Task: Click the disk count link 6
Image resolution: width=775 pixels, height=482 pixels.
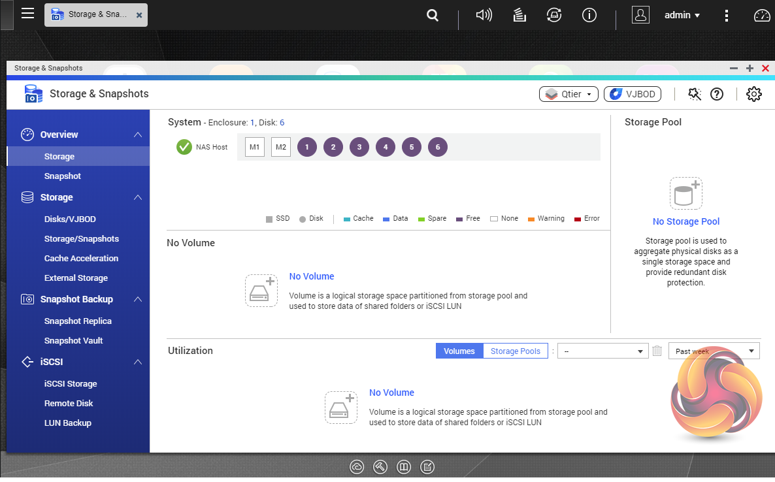Action: pos(282,123)
